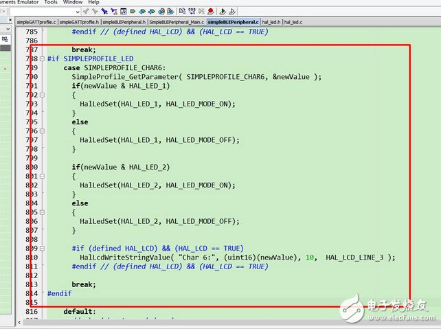
Task: Click the first blue navigate arrow icon
Action: click(142, 12)
